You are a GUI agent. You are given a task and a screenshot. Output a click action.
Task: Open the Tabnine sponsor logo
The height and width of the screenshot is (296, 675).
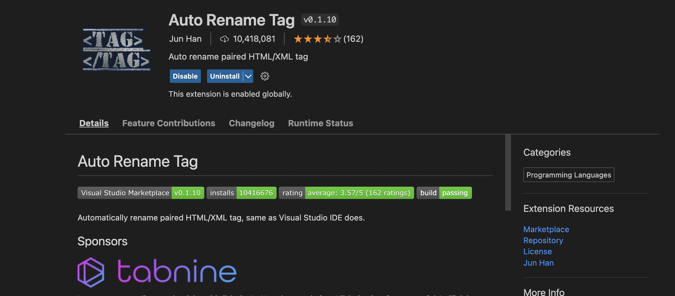coord(157,272)
